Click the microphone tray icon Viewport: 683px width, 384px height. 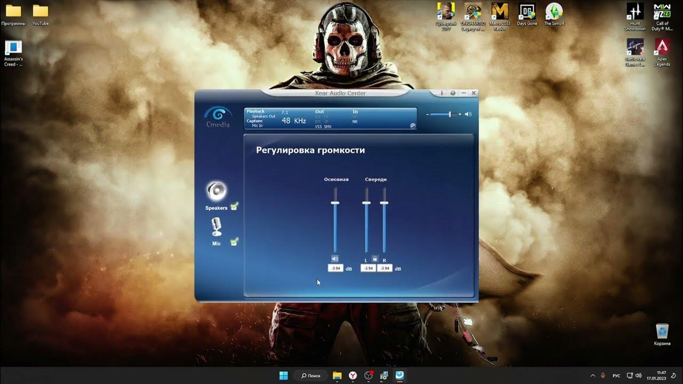[x=603, y=375]
